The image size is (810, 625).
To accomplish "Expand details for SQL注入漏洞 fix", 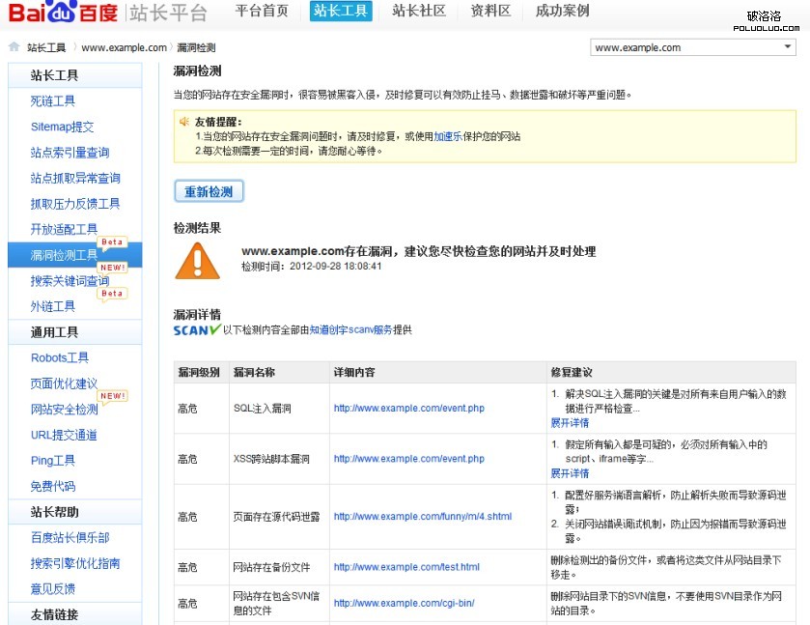I will (570, 423).
